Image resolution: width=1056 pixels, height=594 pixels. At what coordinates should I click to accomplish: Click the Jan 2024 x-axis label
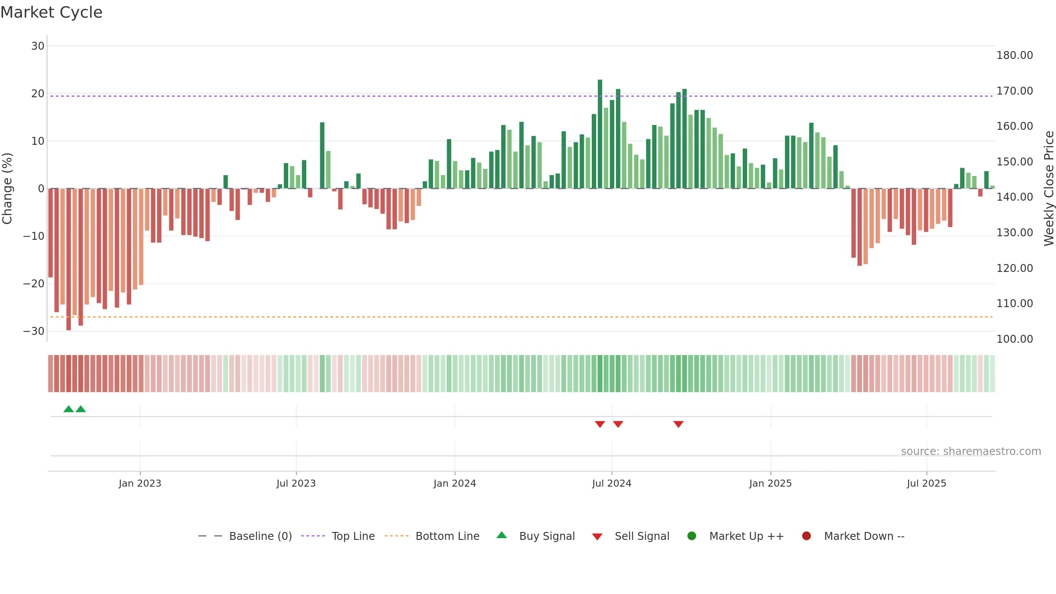click(455, 483)
